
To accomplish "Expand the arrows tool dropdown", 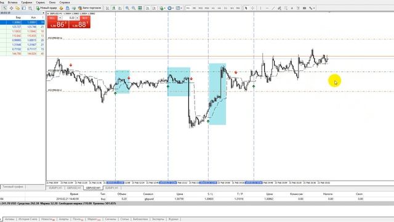I will (x=314, y=8).
